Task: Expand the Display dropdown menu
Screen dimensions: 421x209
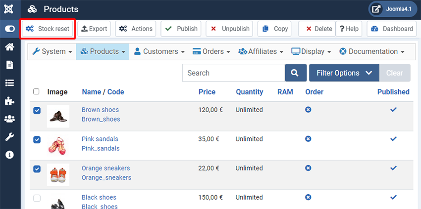Action: click(311, 51)
